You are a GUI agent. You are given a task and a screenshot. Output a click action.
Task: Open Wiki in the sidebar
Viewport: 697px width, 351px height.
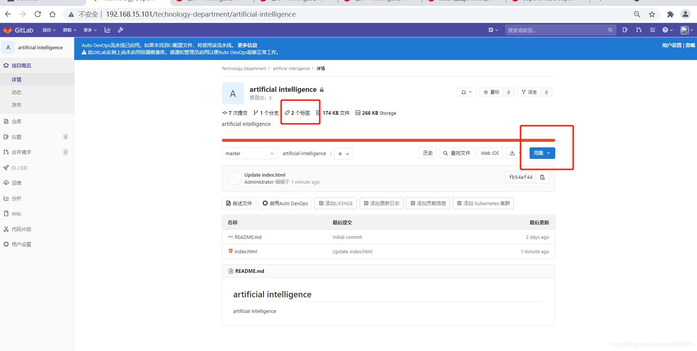coord(37,214)
